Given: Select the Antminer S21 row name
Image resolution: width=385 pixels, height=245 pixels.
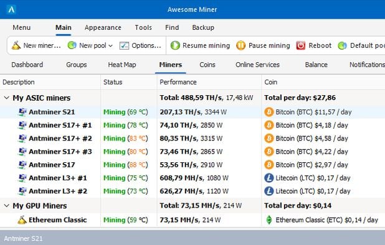Looking at the screenshot, I should coord(52,112).
